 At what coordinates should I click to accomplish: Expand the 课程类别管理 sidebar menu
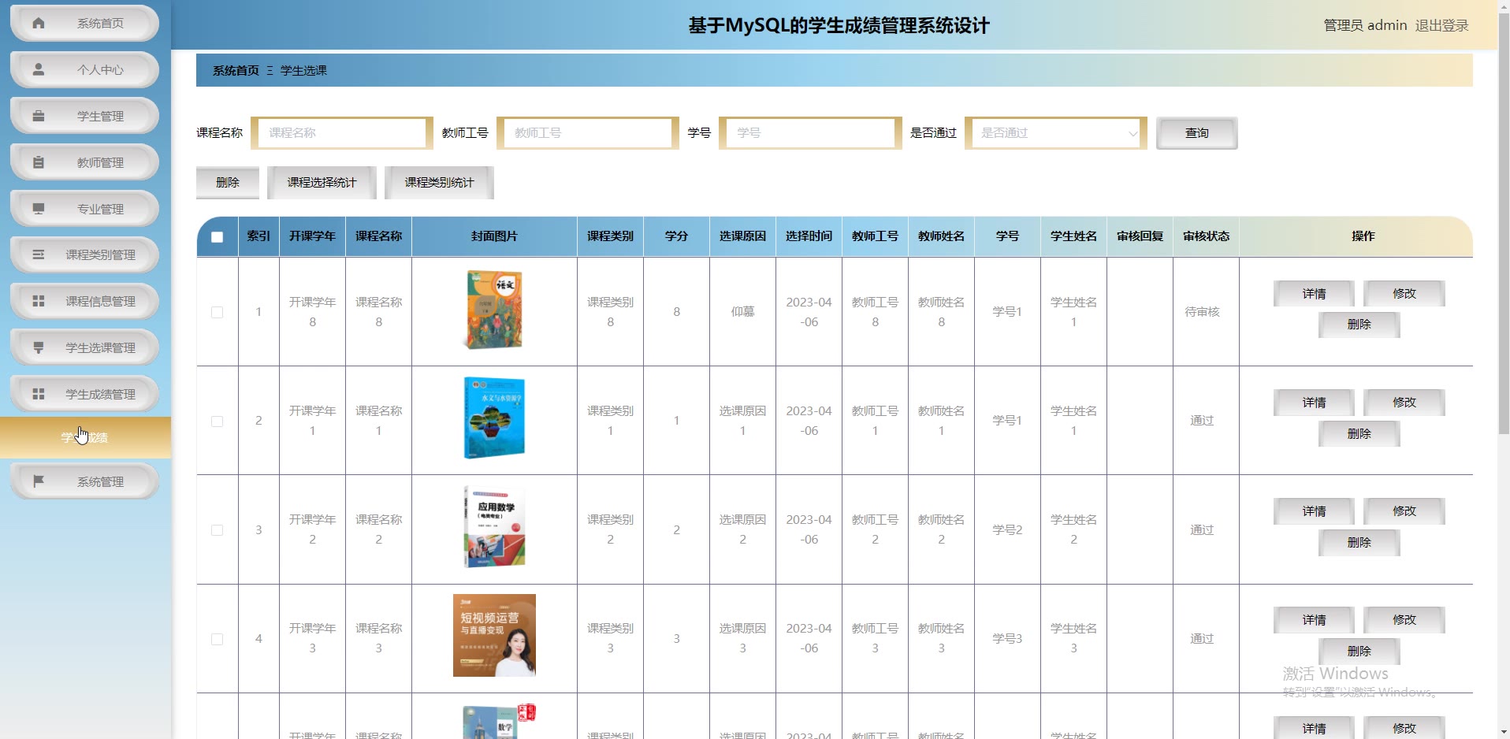84,254
